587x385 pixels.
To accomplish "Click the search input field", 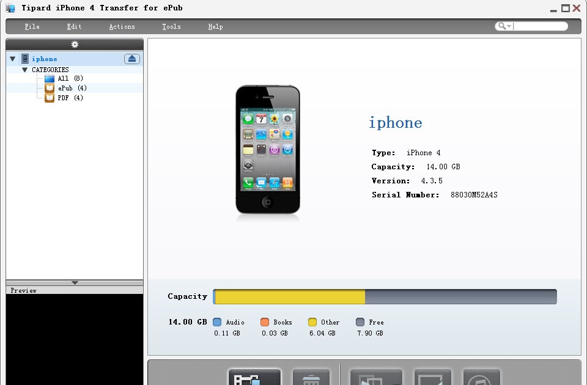I will 540,26.
